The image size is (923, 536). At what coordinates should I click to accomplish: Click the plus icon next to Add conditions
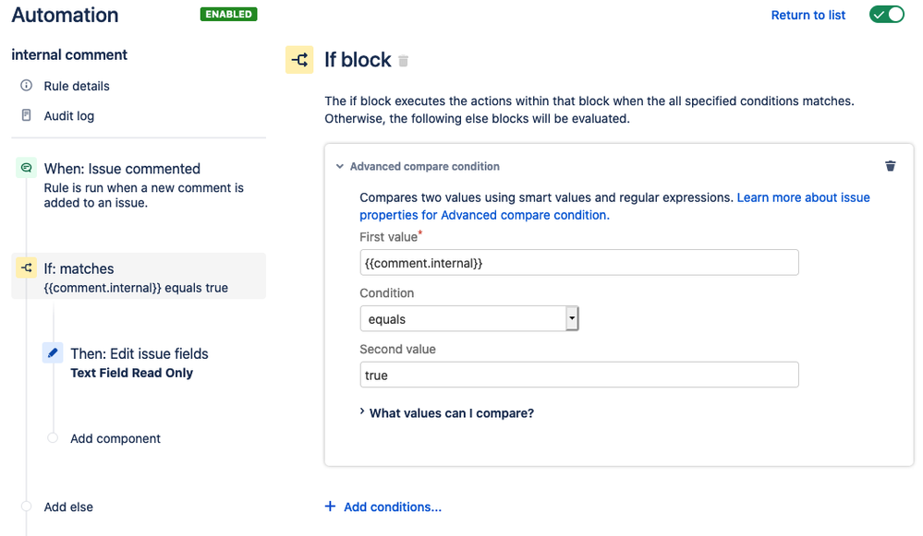[330, 506]
